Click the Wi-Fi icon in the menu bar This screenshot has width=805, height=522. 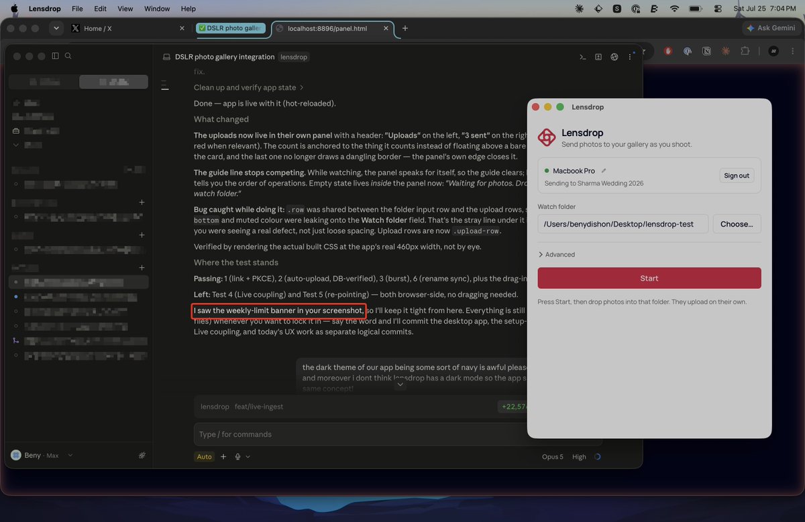[674, 9]
